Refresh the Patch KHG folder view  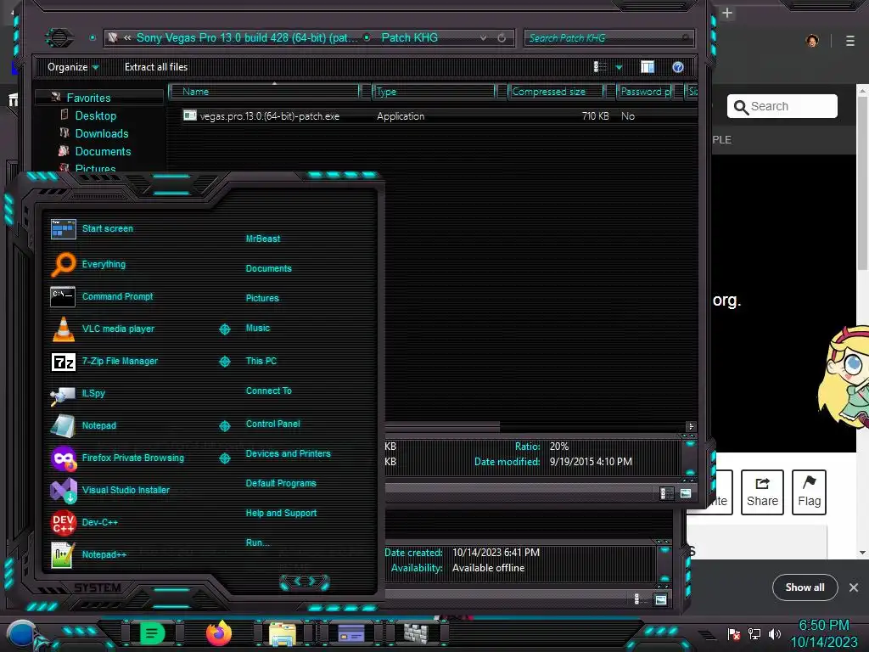click(502, 37)
